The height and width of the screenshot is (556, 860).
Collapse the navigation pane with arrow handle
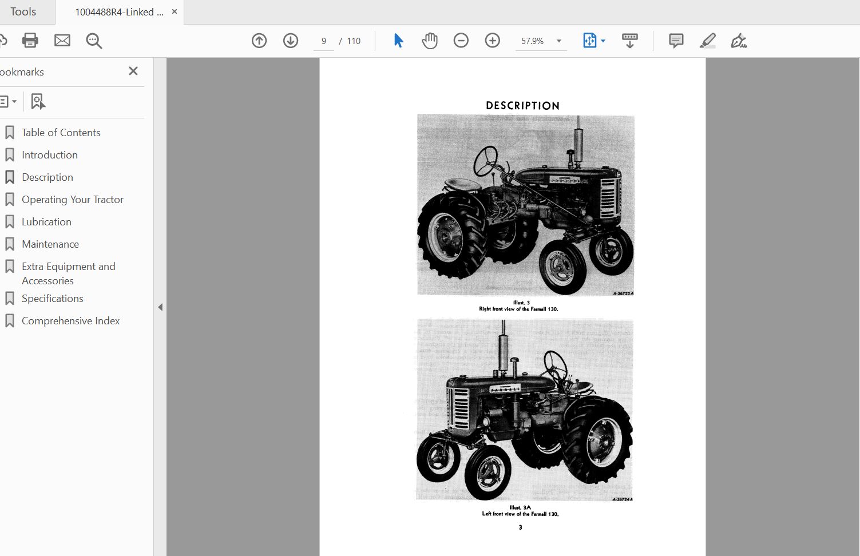pyautogui.click(x=160, y=307)
